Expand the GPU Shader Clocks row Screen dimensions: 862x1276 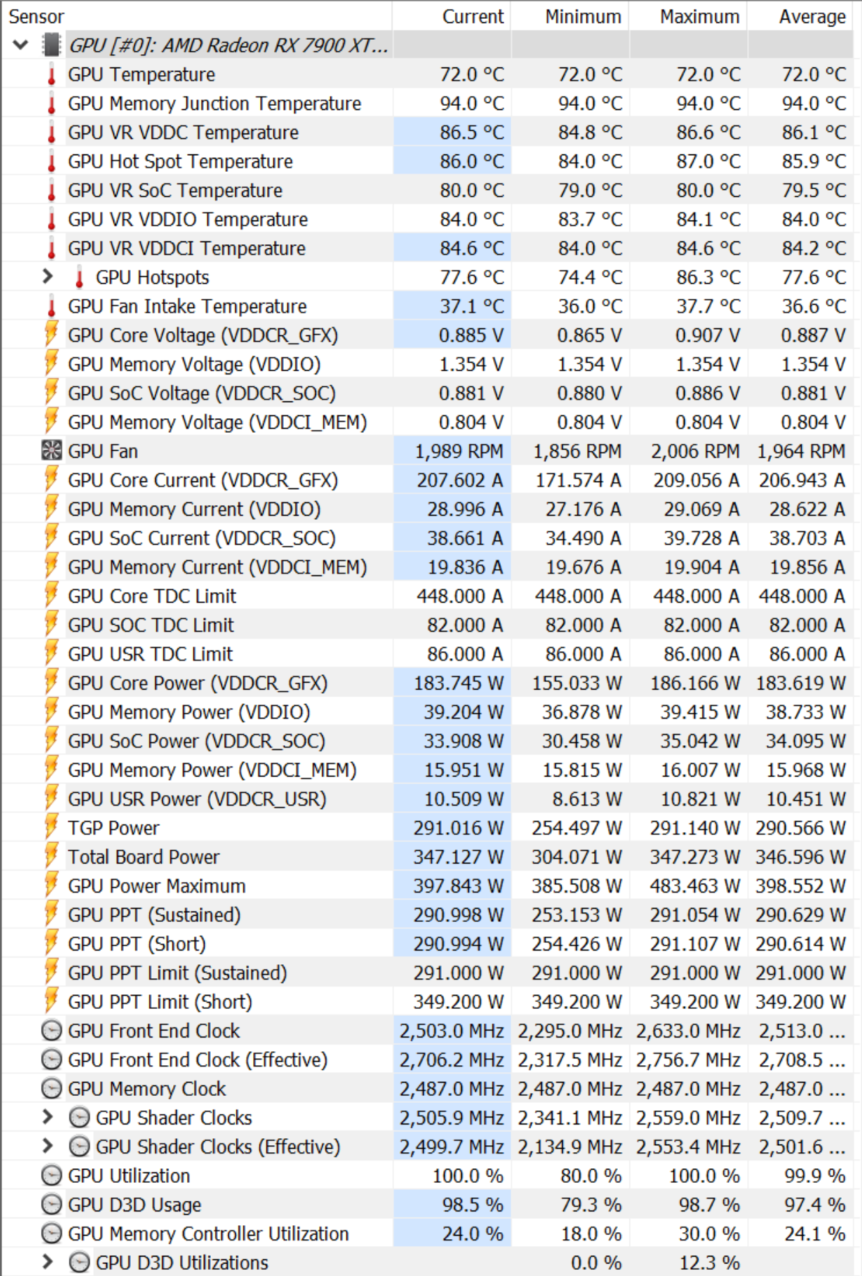tap(47, 1117)
